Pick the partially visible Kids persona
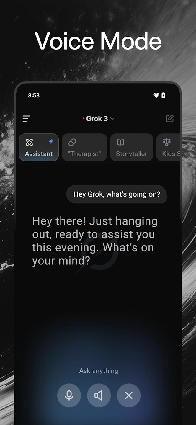Viewport: 196px width, 425px height. click(171, 154)
